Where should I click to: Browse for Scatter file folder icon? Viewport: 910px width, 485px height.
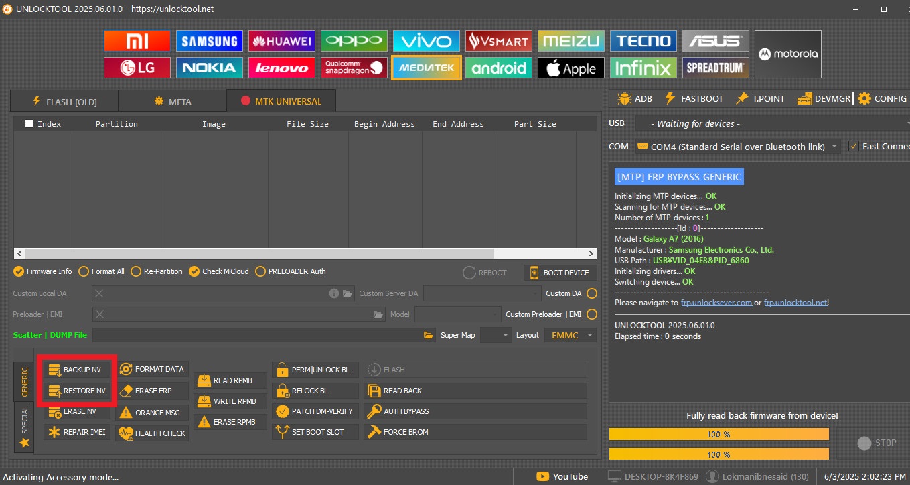tap(429, 335)
